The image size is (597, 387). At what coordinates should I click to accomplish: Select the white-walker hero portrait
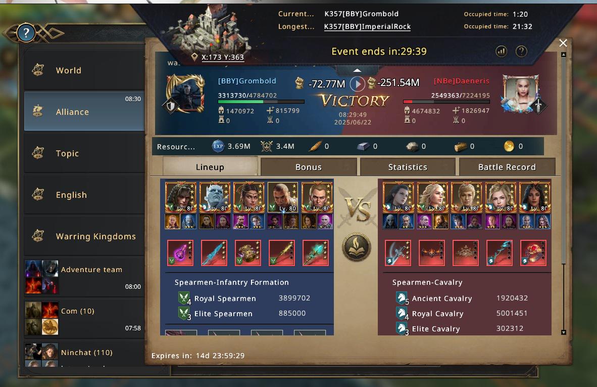pyautogui.click(x=214, y=197)
